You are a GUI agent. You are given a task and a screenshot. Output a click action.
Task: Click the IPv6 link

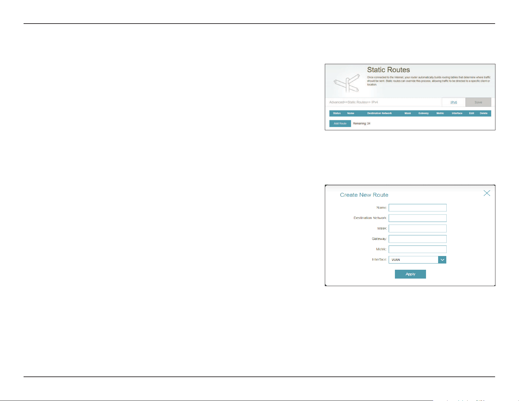click(x=454, y=102)
